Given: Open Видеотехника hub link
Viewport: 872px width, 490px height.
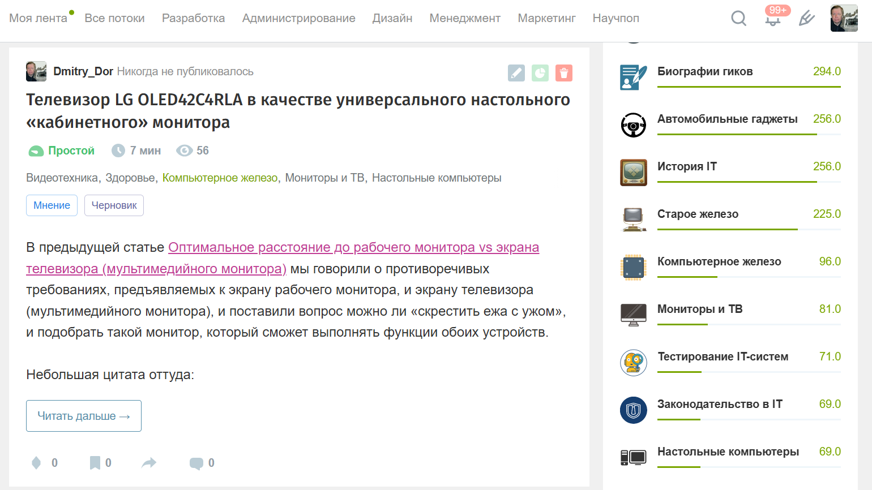Looking at the screenshot, I should [x=62, y=178].
